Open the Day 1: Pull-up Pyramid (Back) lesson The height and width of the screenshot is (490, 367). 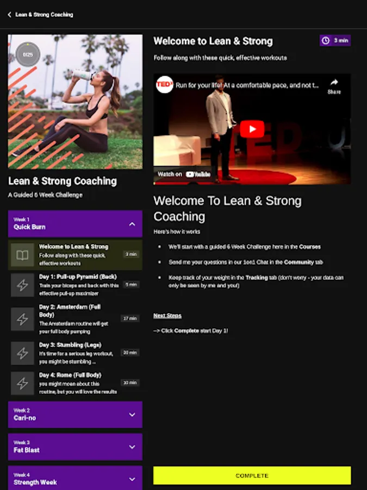75,285
